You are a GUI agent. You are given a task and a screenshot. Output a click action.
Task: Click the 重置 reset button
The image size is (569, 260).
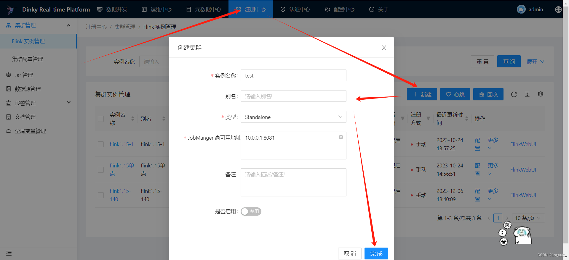pos(482,61)
